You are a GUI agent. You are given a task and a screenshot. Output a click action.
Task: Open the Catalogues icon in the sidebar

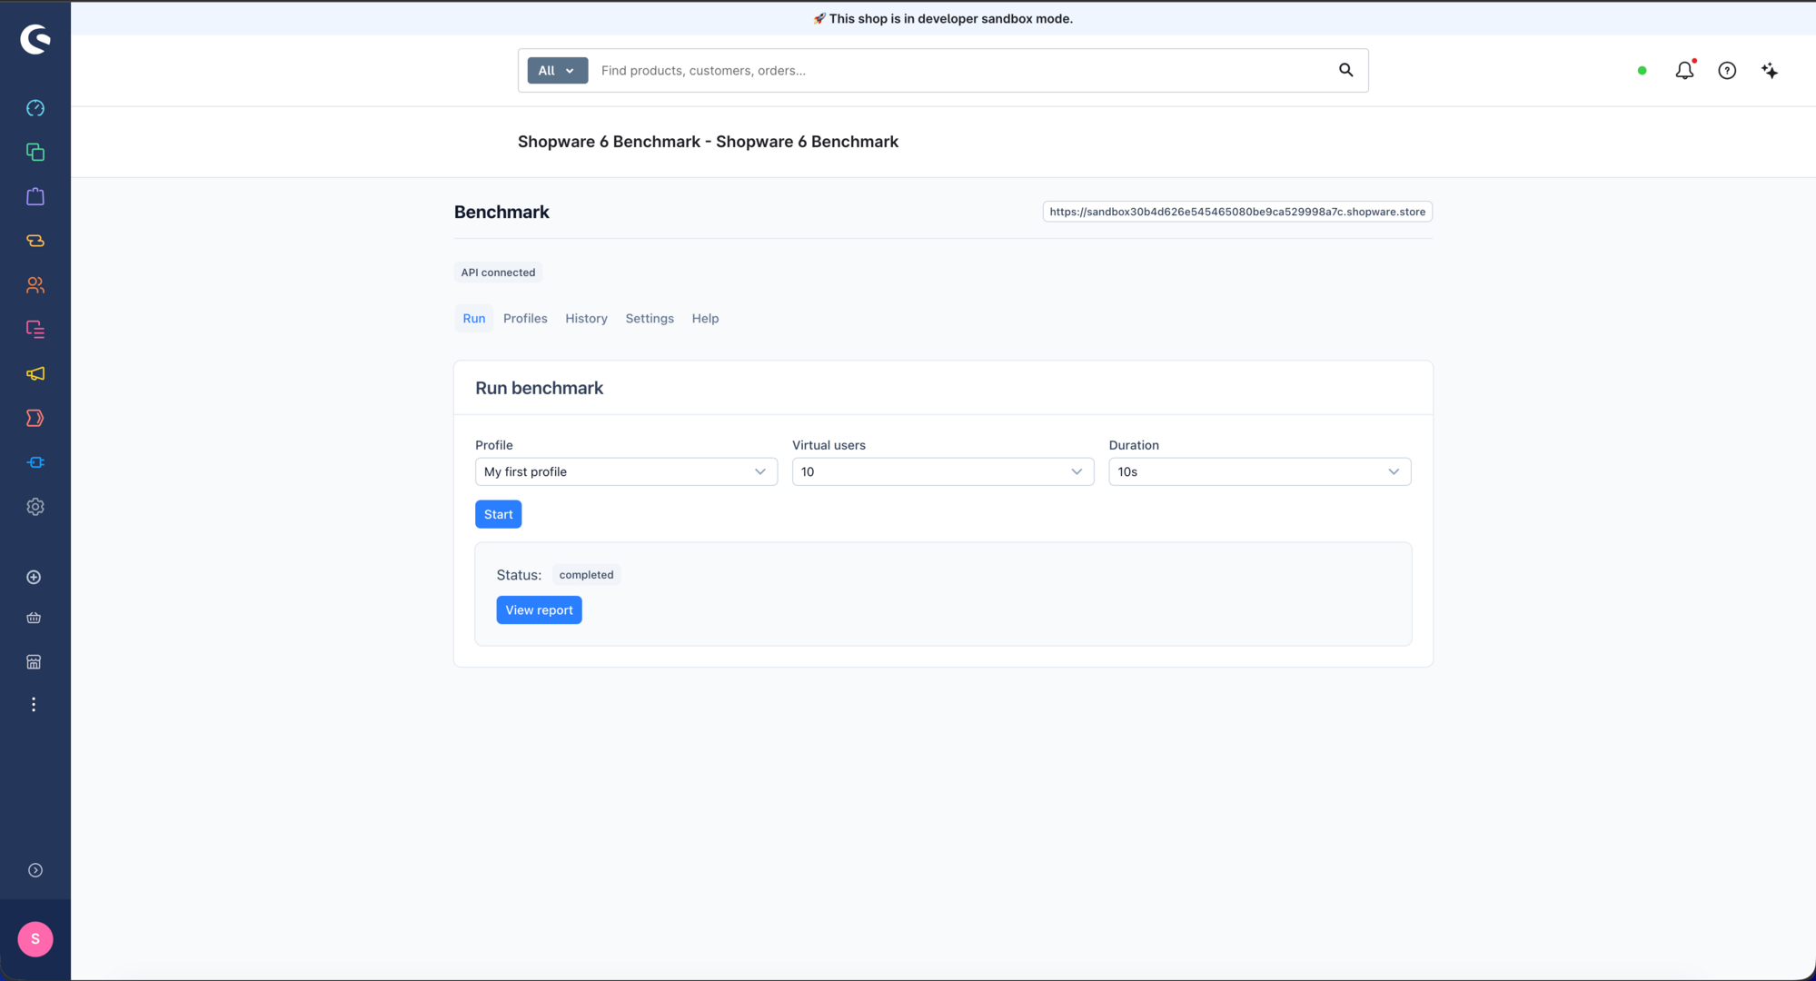[35, 152]
